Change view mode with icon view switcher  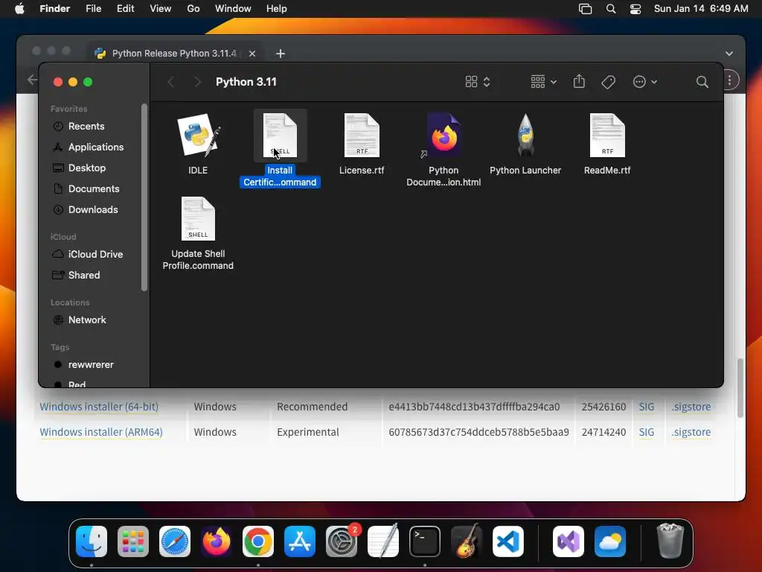coord(478,82)
